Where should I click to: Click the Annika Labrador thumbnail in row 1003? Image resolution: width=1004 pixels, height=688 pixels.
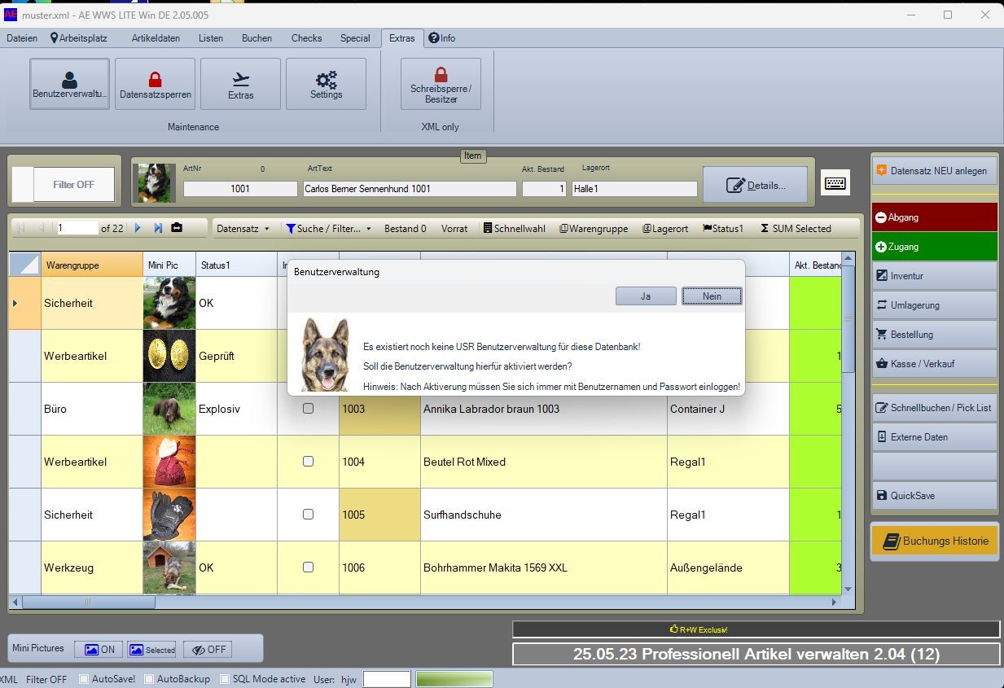[169, 409]
